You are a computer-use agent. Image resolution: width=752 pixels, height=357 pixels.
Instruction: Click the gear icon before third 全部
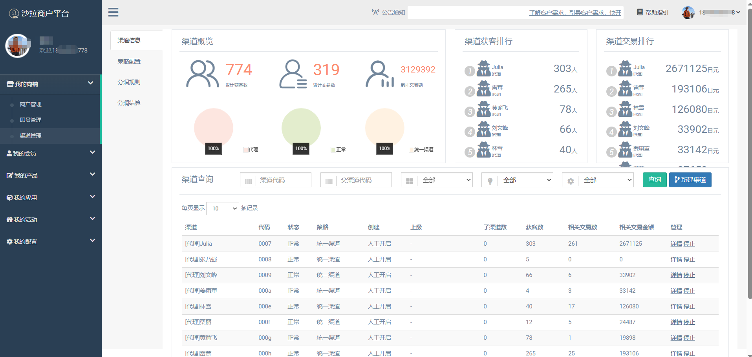(x=570, y=180)
